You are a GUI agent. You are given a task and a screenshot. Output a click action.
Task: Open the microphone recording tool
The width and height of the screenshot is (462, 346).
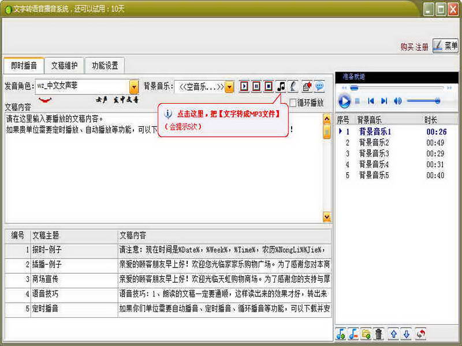293,86
